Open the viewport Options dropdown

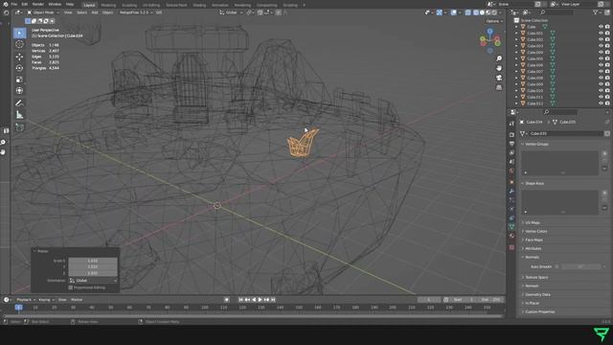494,21
